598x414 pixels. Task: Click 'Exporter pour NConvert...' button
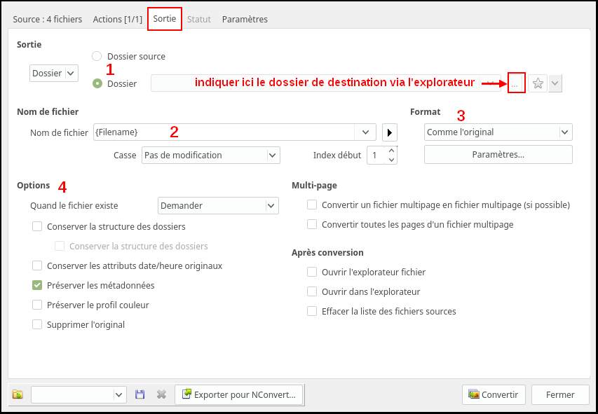239,394
